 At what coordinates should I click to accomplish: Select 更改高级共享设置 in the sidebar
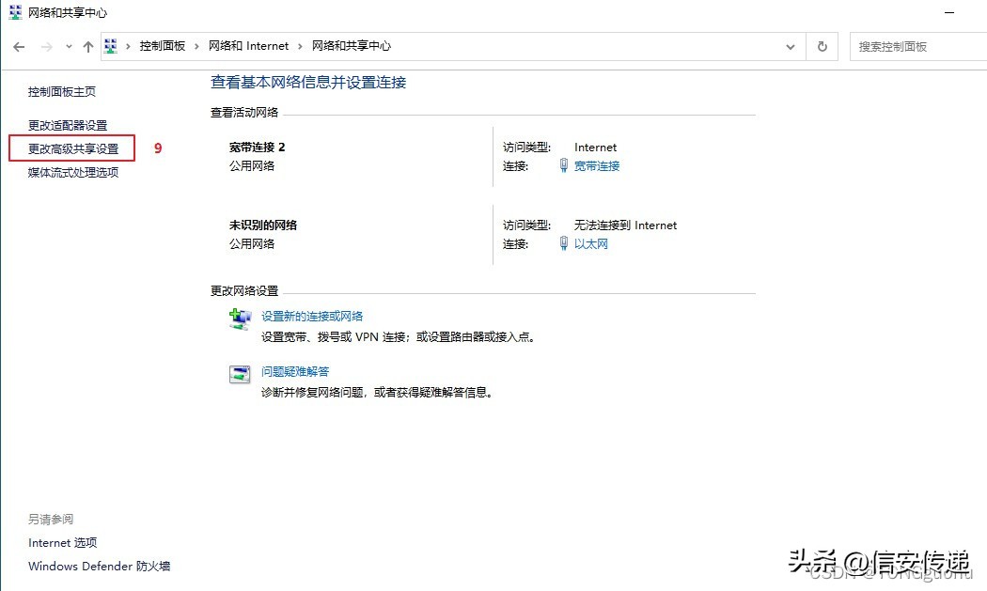point(72,148)
